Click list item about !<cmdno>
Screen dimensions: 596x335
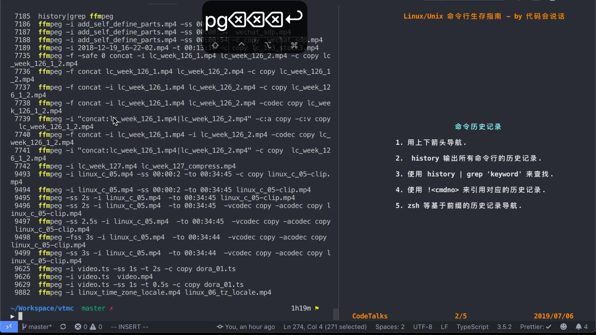[471, 190]
